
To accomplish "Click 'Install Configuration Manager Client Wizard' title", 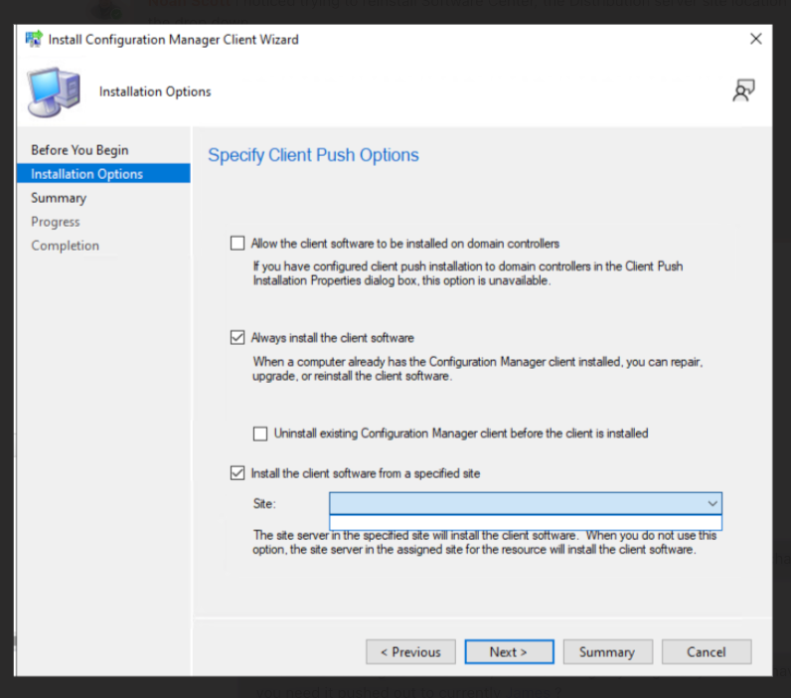I will pyautogui.click(x=174, y=40).
